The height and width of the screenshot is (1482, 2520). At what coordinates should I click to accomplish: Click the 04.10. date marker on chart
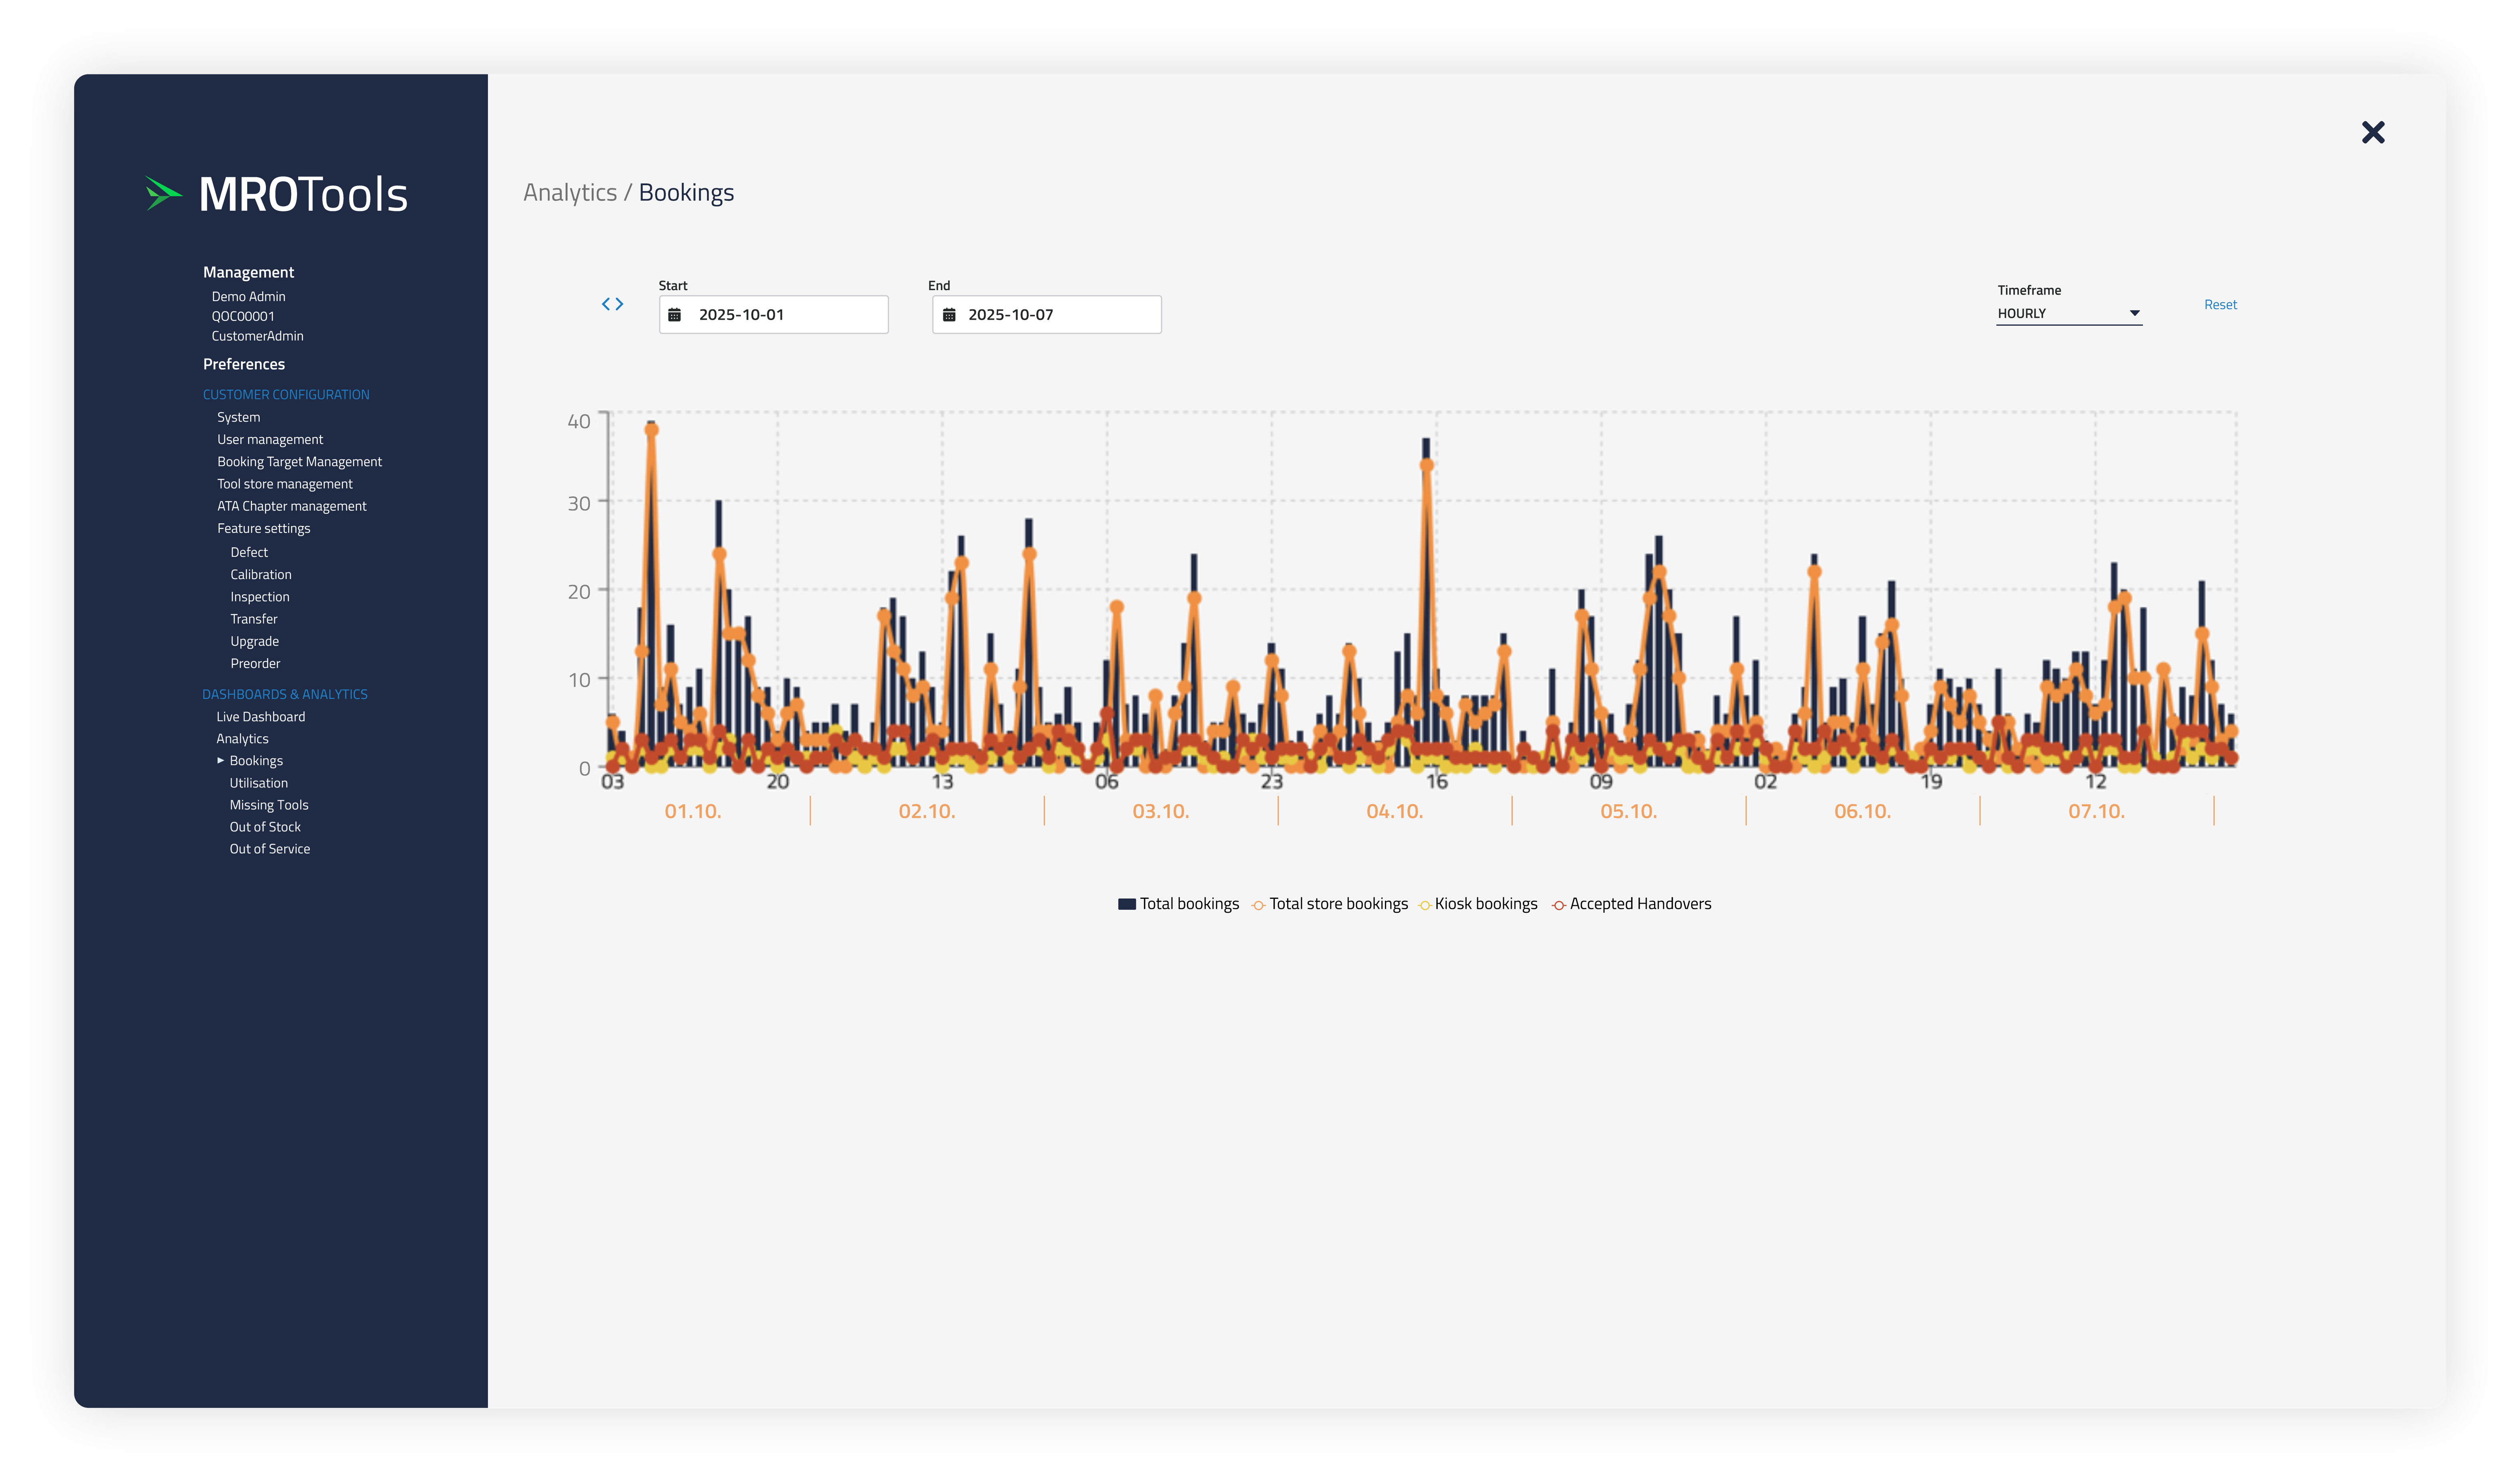pos(1394,811)
